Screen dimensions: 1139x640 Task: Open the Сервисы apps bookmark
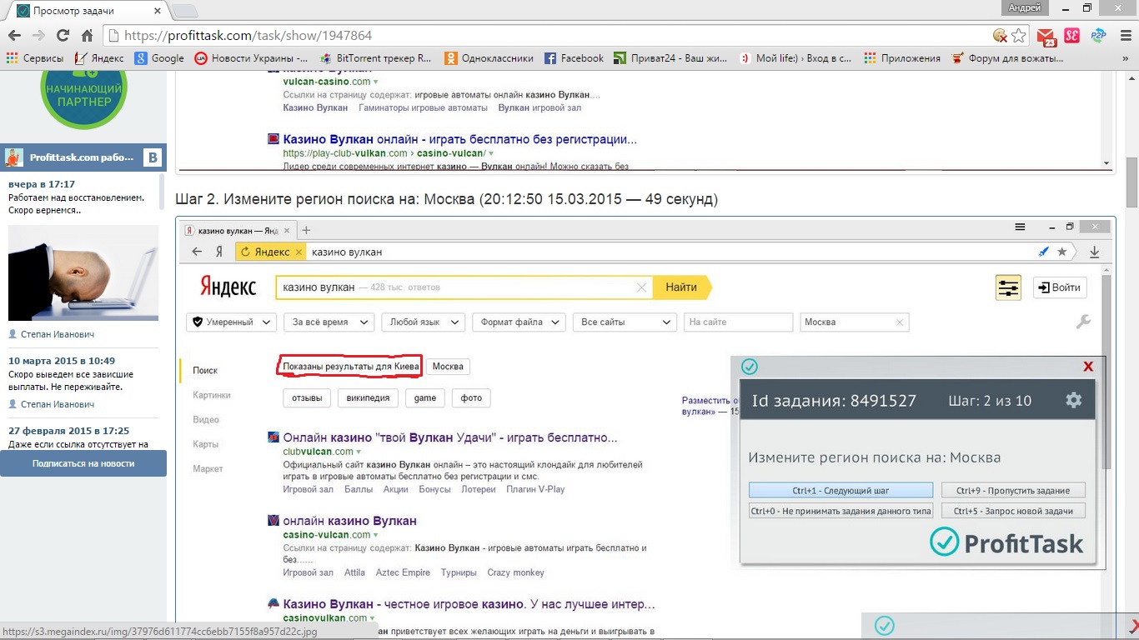[35, 58]
